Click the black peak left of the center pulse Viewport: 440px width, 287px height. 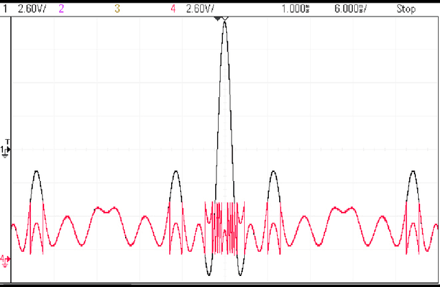pyautogui.click(x=175, y=173)
